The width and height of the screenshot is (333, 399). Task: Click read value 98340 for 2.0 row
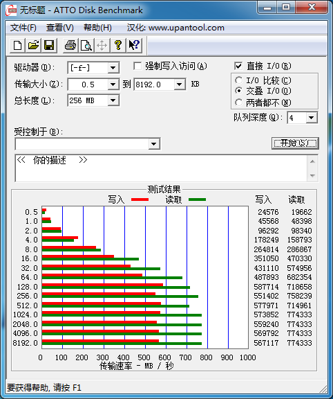(x=301, y=231)
